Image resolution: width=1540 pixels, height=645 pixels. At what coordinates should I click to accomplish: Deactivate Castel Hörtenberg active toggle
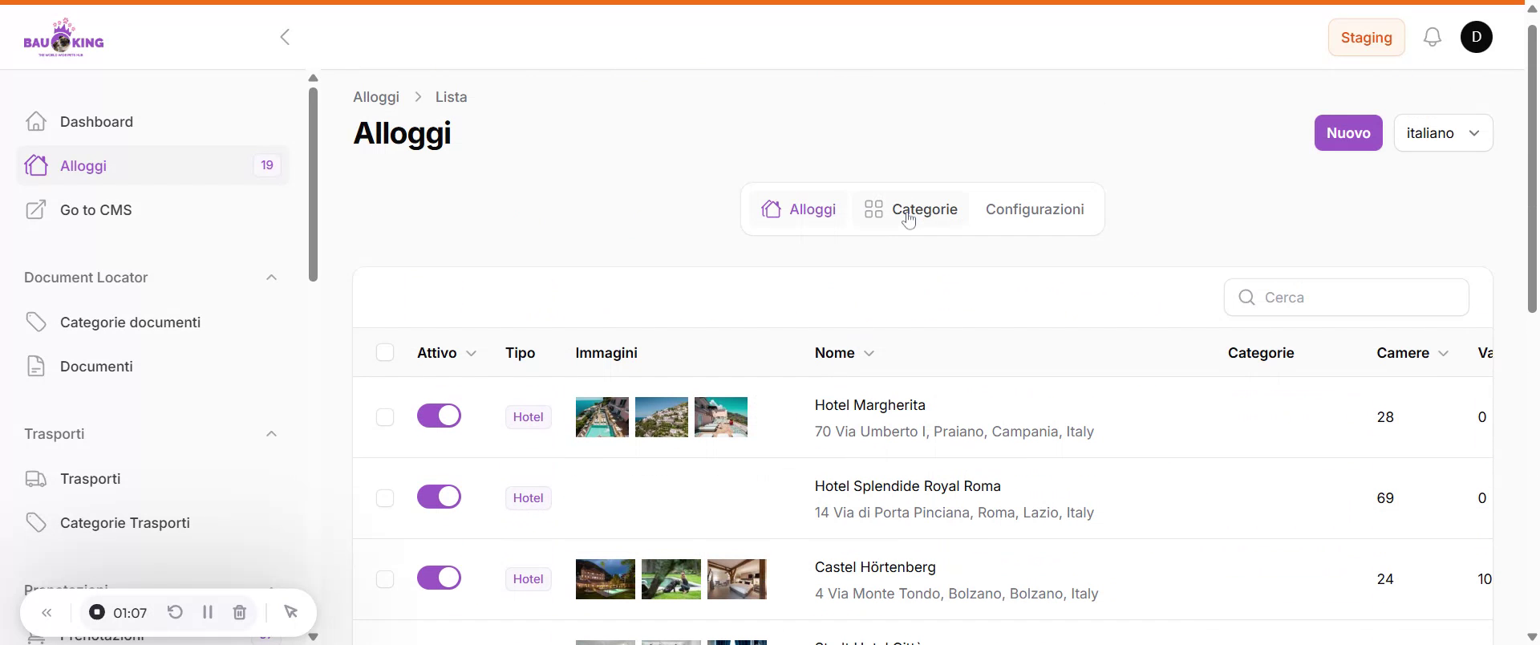440,578
